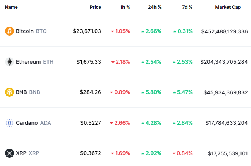
Task: Open the Bitcoin BTC name link
Action: 31,31
